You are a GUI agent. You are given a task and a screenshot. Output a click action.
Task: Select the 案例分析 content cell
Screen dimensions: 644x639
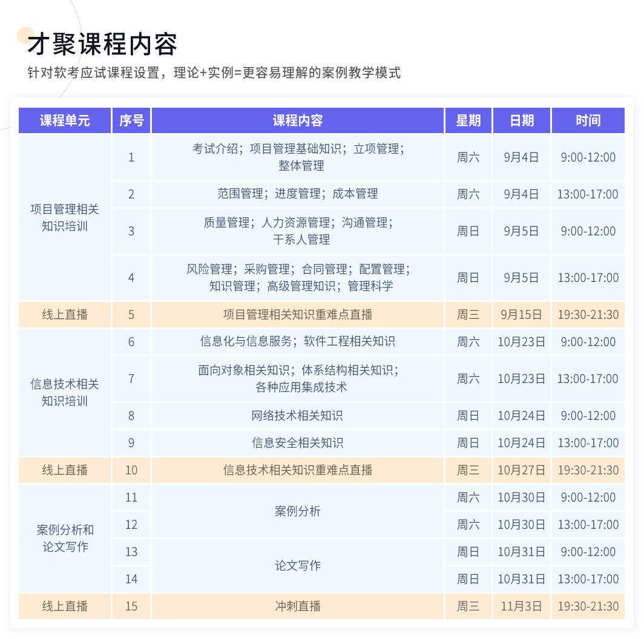pos(298,511)
